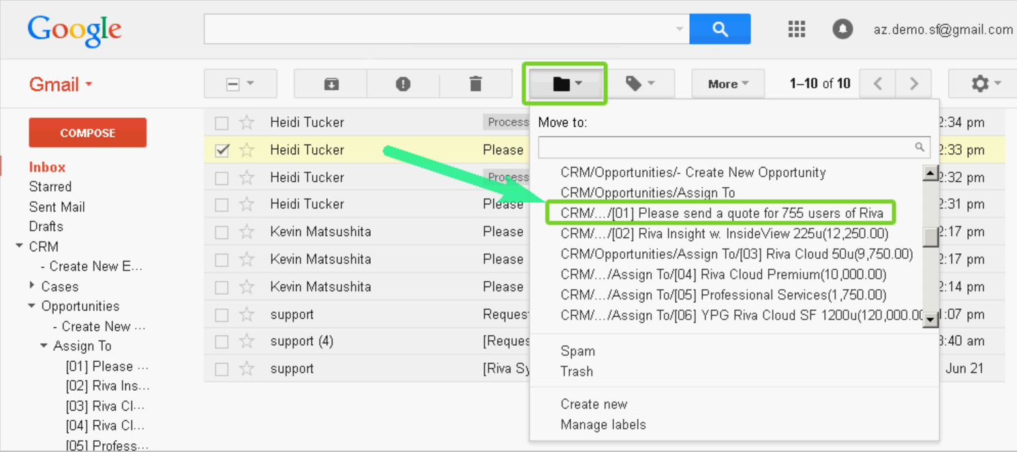
Task: Open the search options dropdown arrow
Action: point(679,29)
